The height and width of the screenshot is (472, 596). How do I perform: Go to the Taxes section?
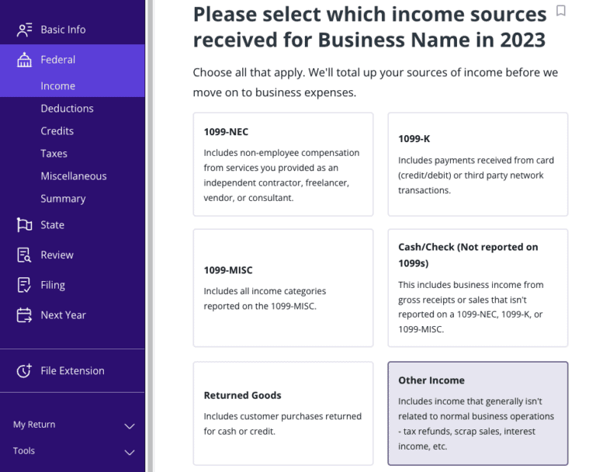coord(54,154)
